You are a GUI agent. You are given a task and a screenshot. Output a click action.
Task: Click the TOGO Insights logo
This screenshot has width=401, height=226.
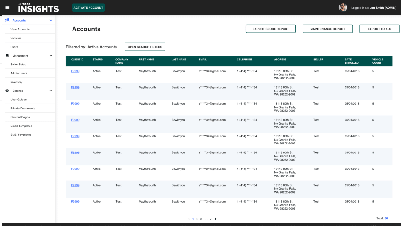pos(38,8)
